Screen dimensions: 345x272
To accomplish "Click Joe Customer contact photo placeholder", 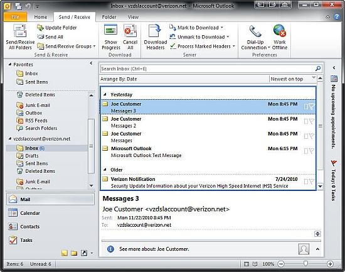I will coord(304,249).
